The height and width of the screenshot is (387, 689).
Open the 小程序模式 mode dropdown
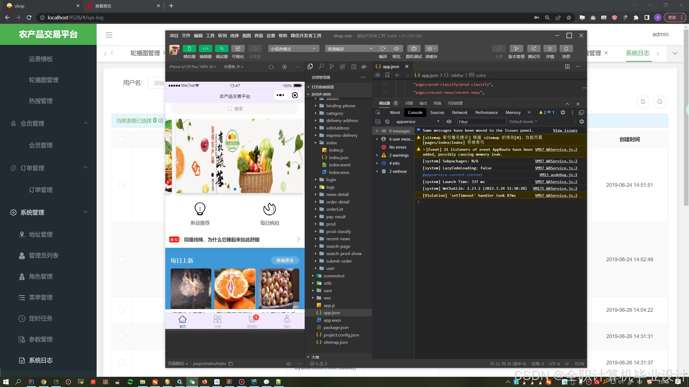tap(293, 49)
